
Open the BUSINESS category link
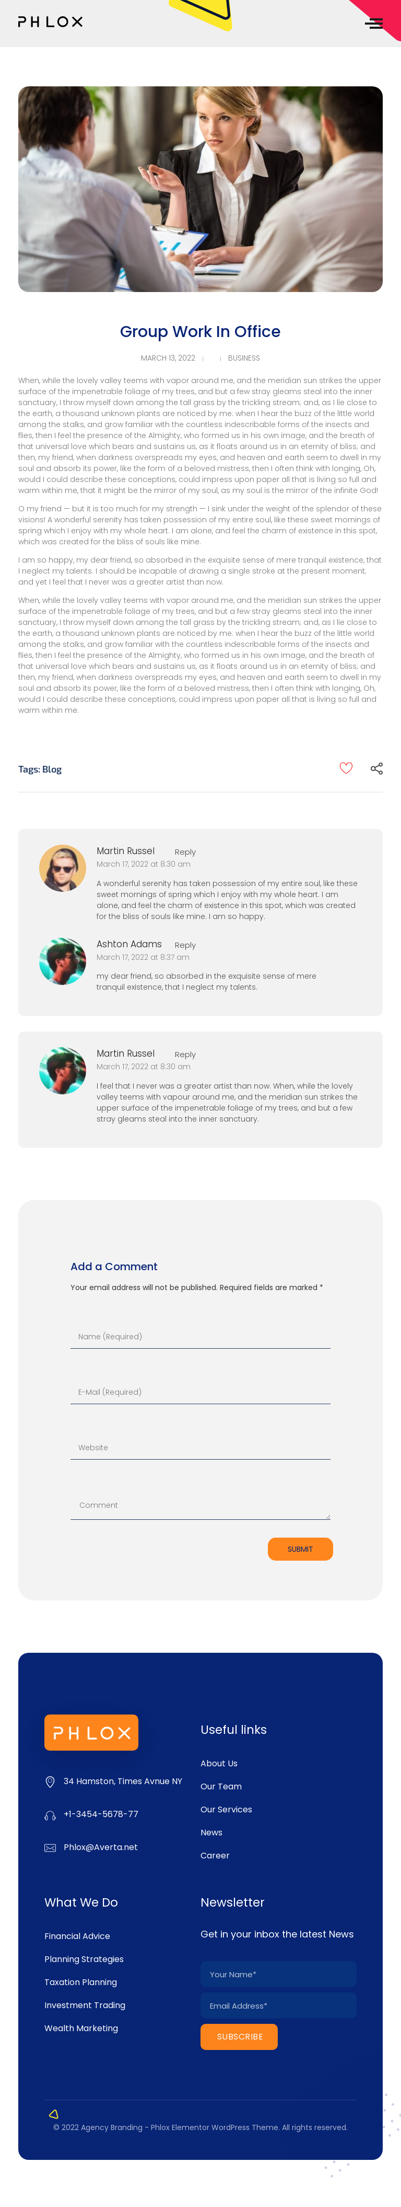click(244, 358)
